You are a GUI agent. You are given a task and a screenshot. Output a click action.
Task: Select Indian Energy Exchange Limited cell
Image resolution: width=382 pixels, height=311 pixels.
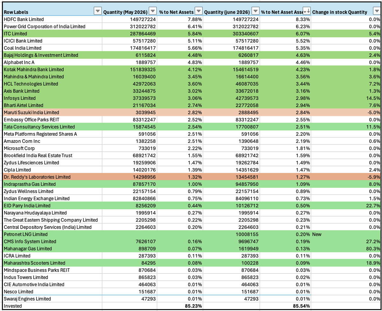click(x=52, y=198)
